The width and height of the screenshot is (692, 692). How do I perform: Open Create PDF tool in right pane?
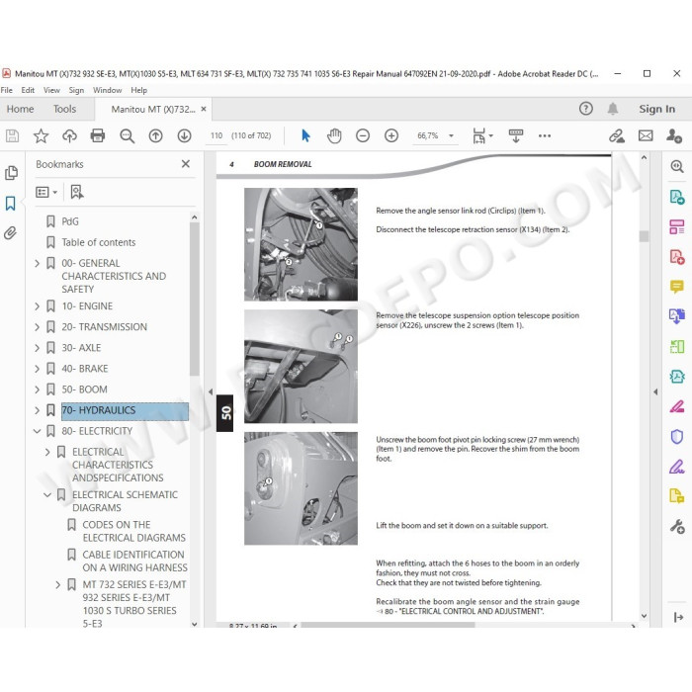click(676, 256)
